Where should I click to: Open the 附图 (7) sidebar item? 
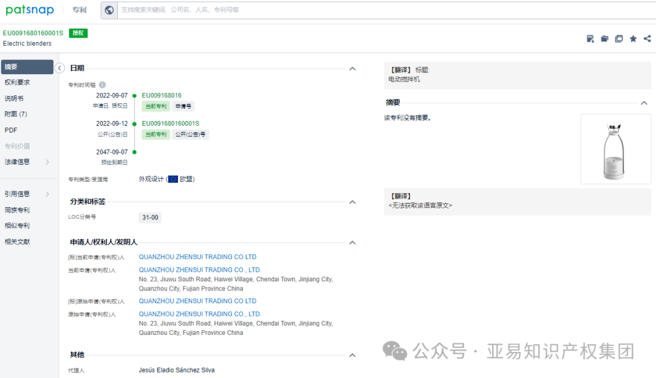coord(16,114)
